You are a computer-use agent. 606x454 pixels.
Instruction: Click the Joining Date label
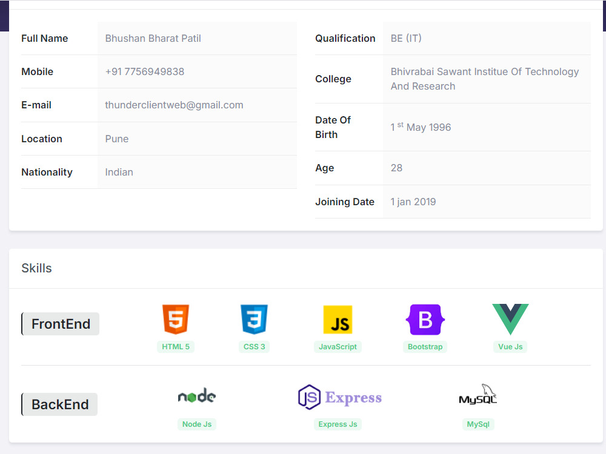(x=344, y=202)
